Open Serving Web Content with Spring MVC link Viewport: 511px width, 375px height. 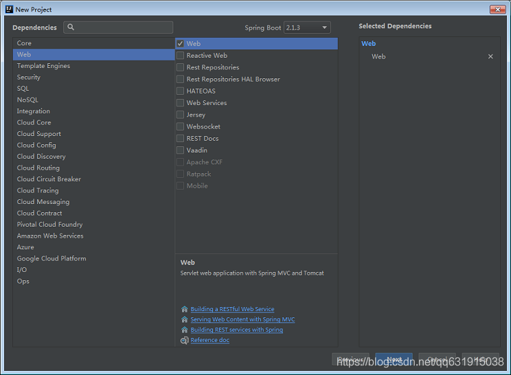tap(242, 319)
